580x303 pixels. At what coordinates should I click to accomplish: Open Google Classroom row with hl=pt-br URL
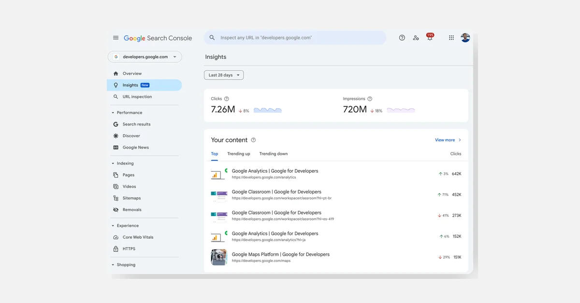point(336,195)
